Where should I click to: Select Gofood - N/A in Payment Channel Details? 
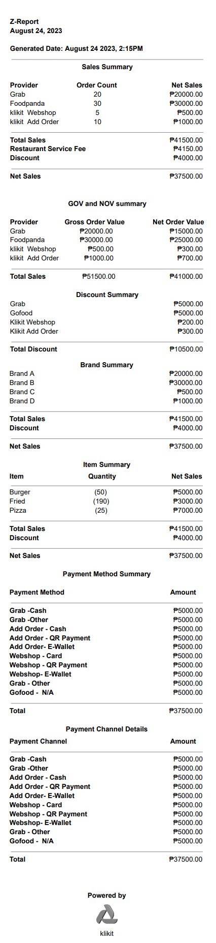(31, 841)
